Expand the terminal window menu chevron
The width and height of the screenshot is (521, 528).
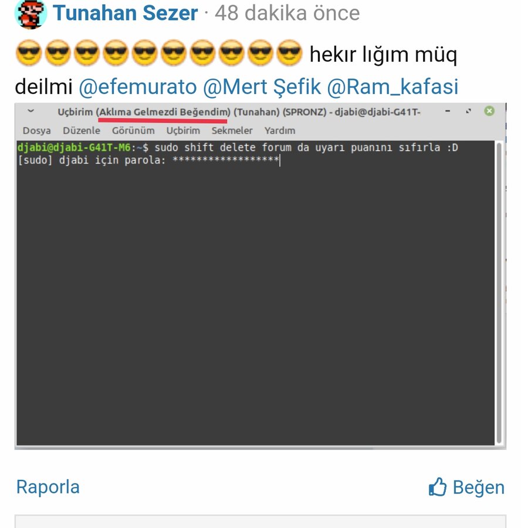point(31,111)
